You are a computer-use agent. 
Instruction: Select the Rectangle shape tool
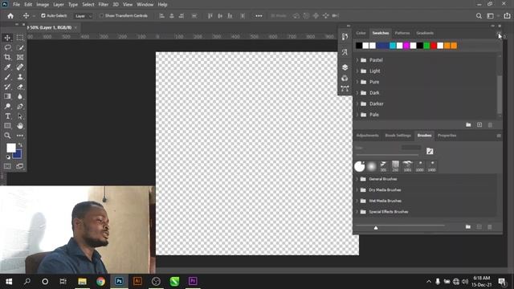7,126
